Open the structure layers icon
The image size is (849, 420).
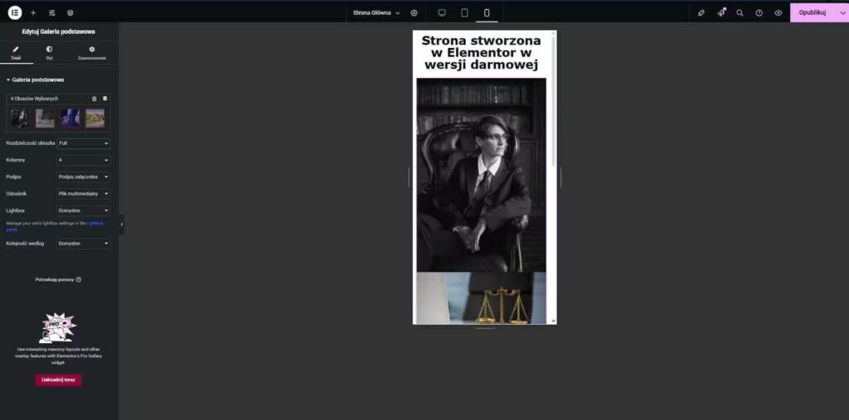(x=70, y=12)
